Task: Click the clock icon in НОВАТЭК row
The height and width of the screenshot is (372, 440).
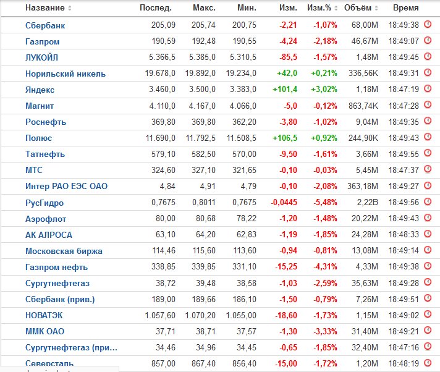Action: point(428,315)
